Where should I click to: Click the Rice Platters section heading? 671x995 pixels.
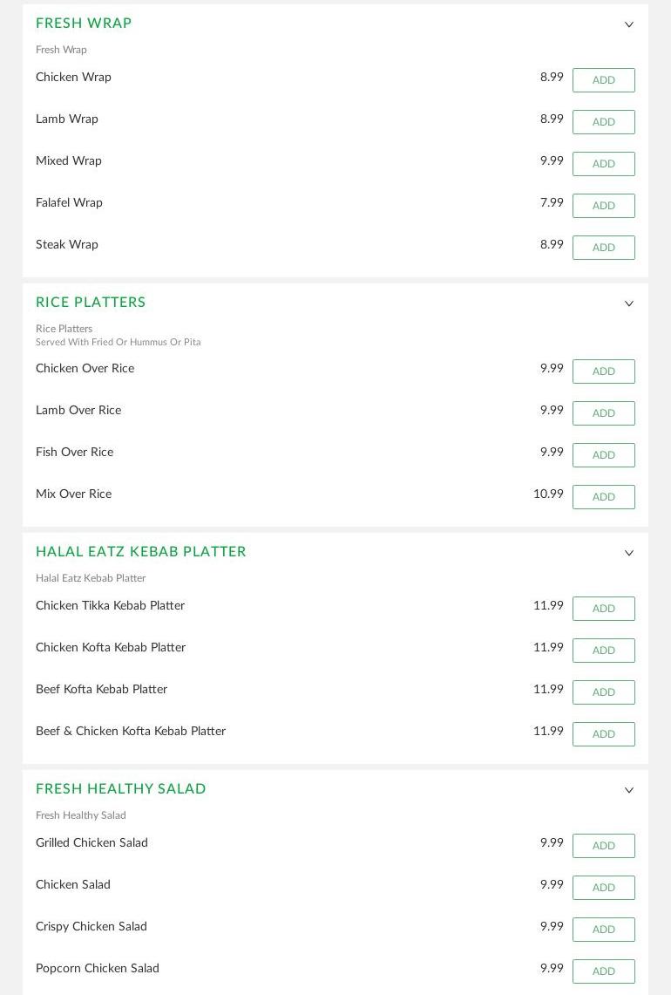91,303
